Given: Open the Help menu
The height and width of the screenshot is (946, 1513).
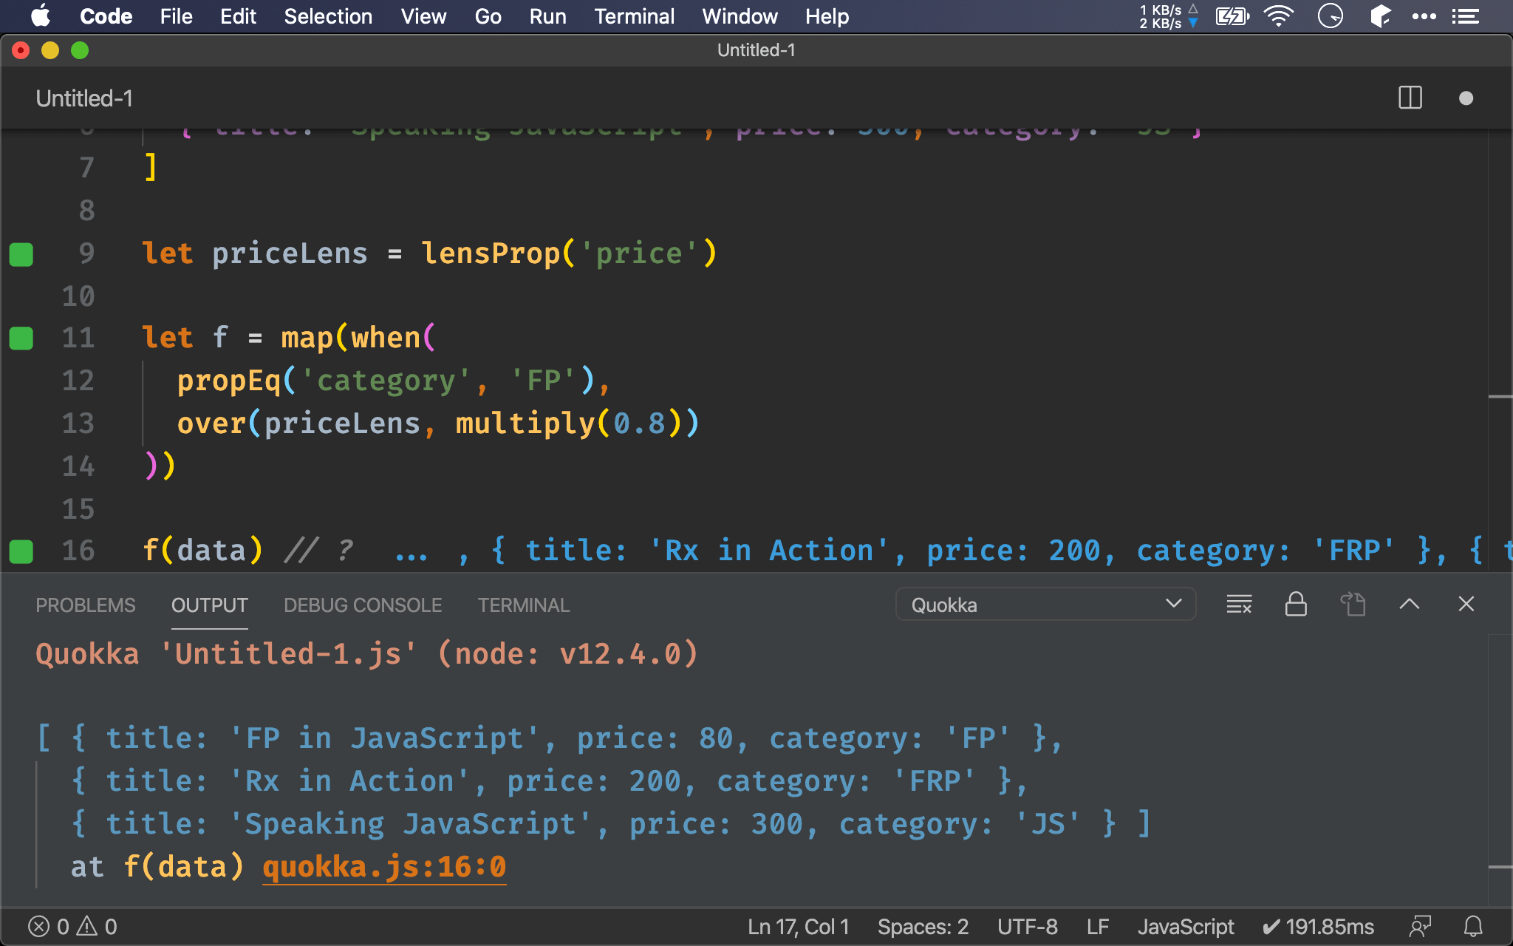Looking at the screenshot, I should (827, 16).
